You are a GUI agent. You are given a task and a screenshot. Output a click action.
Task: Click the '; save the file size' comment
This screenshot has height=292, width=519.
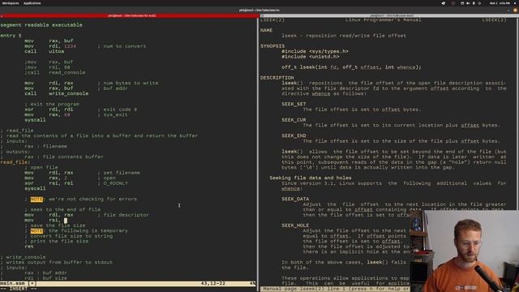(55, 225)
